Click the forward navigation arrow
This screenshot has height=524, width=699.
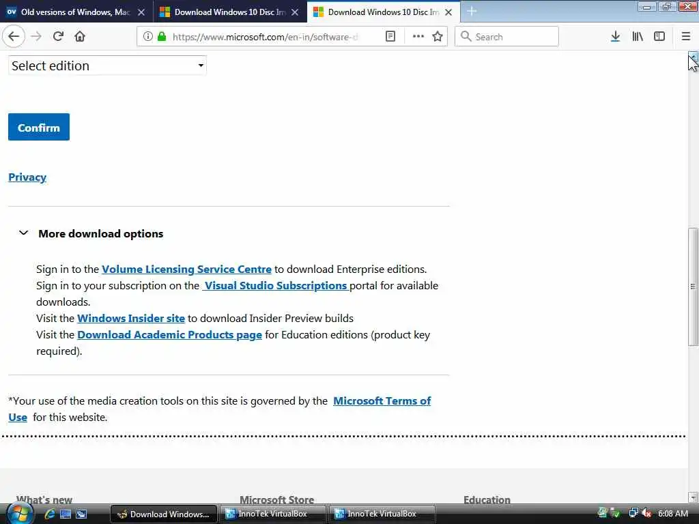(x=36, y=37)
